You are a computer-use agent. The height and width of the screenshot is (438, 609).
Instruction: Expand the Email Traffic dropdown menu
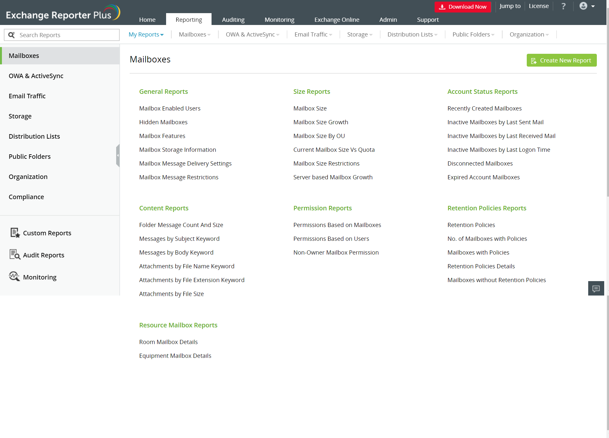coord(313,35)
